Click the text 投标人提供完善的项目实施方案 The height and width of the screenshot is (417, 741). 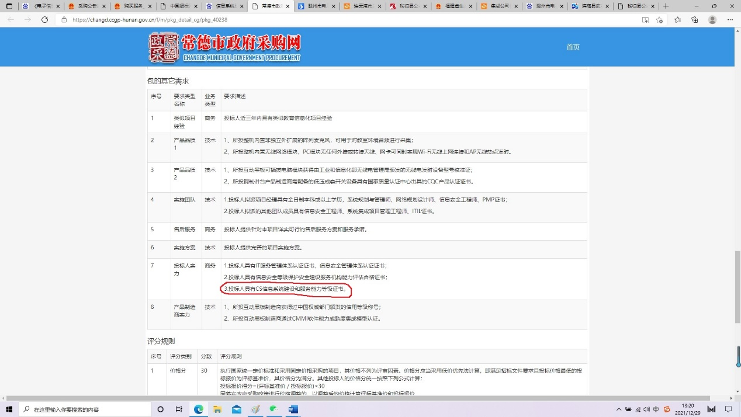point(262,248)
